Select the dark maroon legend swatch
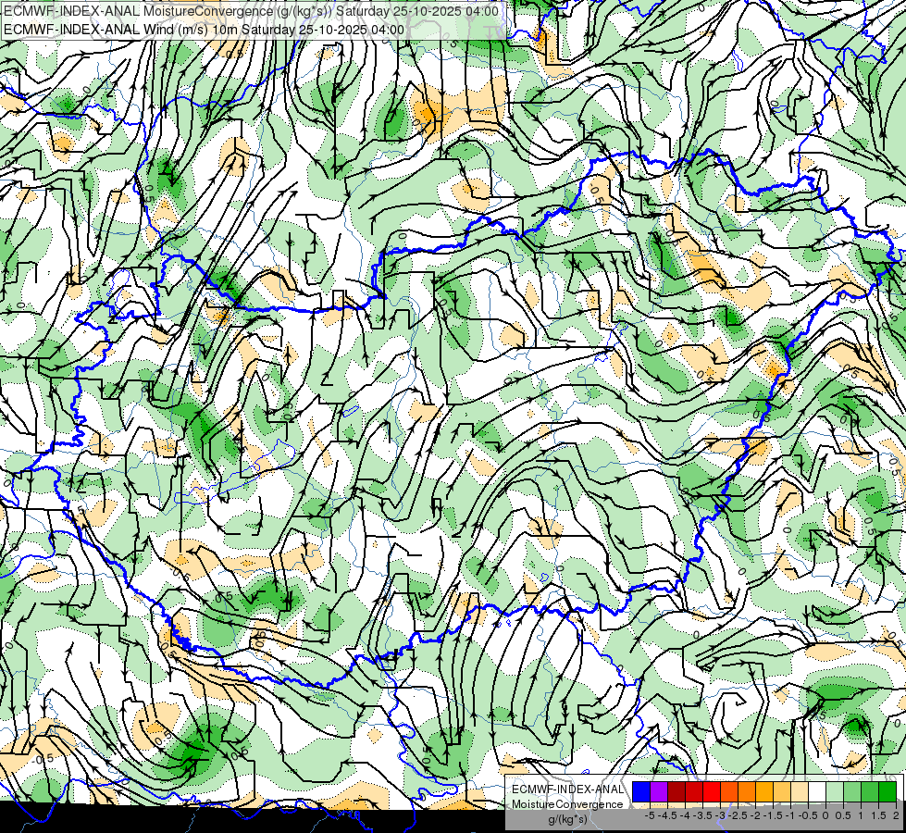The width and height of the screenshot is (906, 833). point(676,791)
